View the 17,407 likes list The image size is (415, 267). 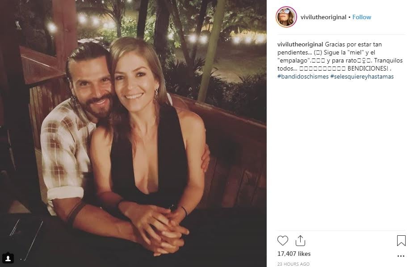(294, 254)
